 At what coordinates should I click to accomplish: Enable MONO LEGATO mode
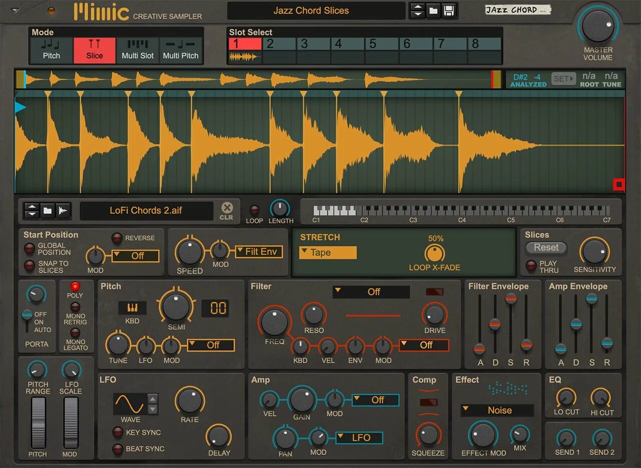[75, 333]
